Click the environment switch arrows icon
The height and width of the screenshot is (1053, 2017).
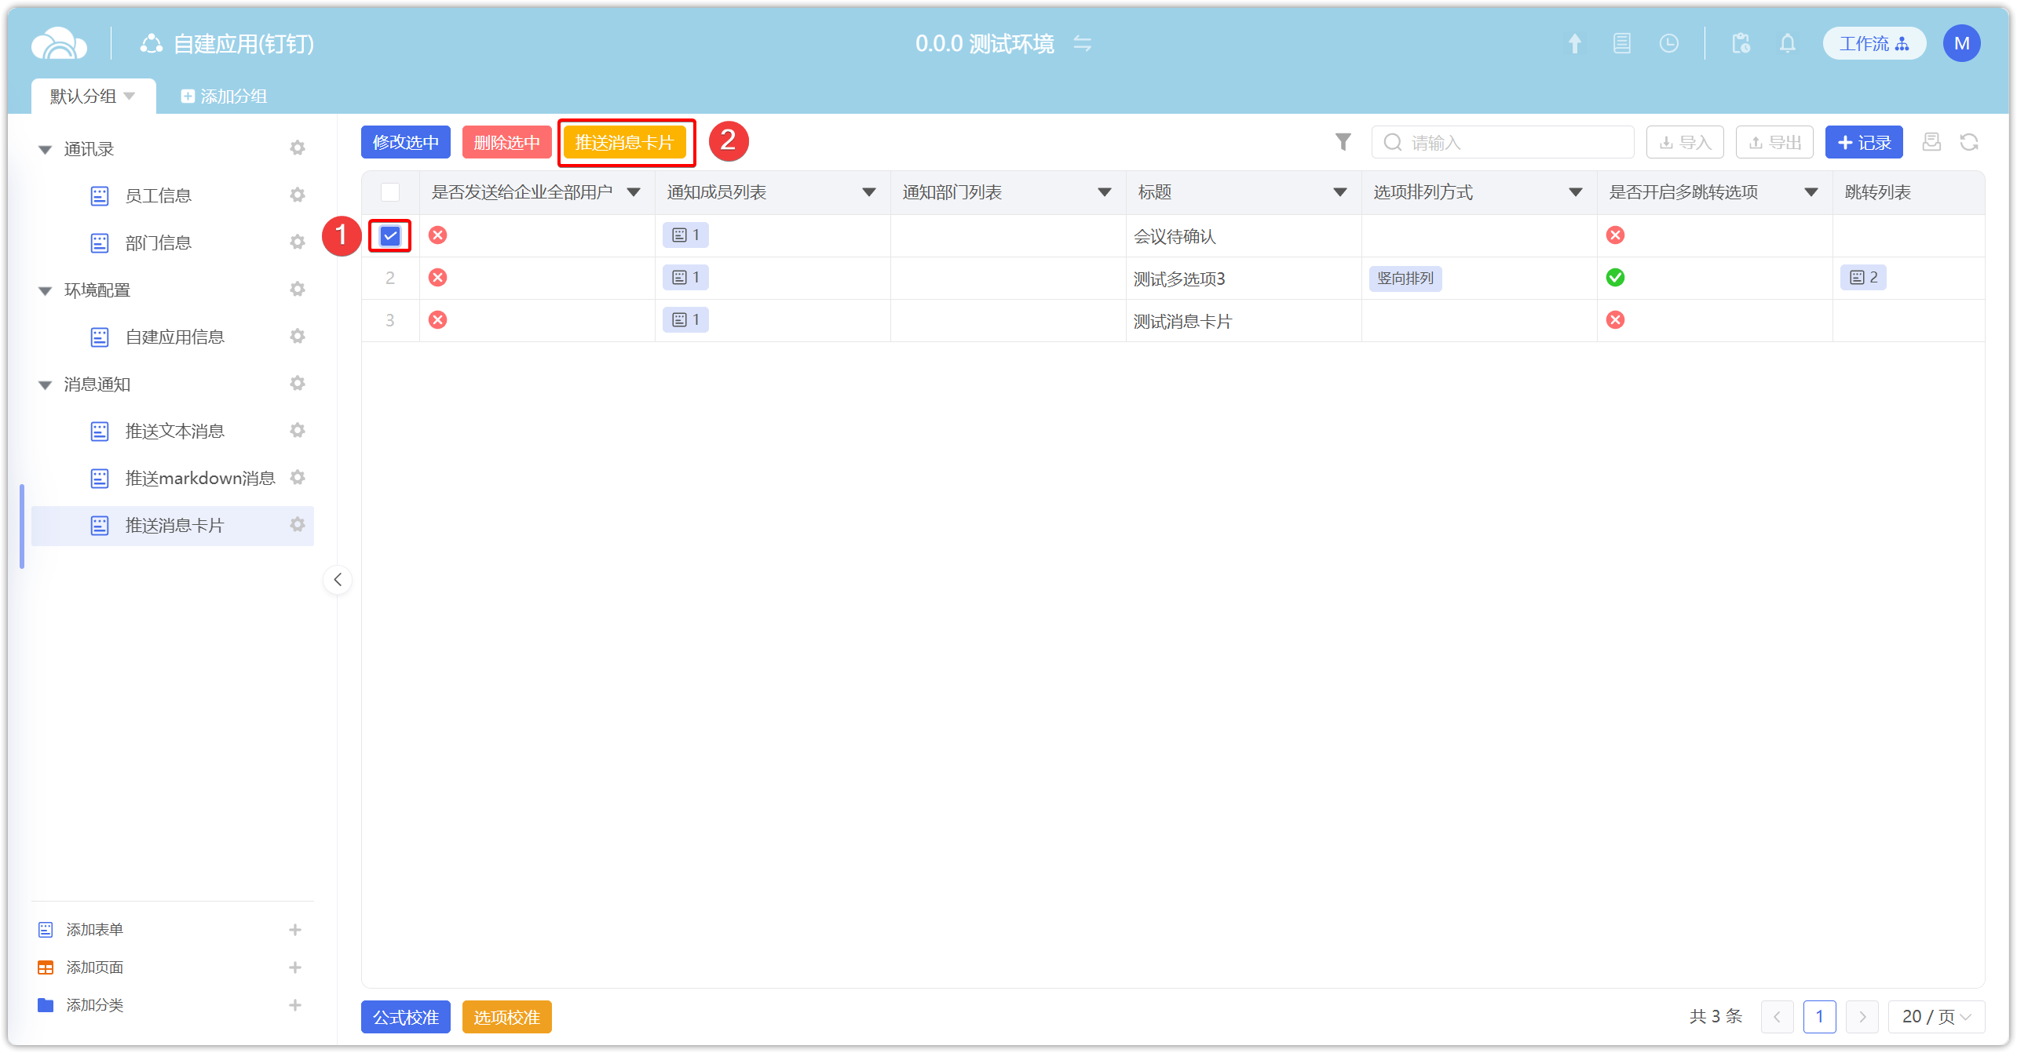1082,43
